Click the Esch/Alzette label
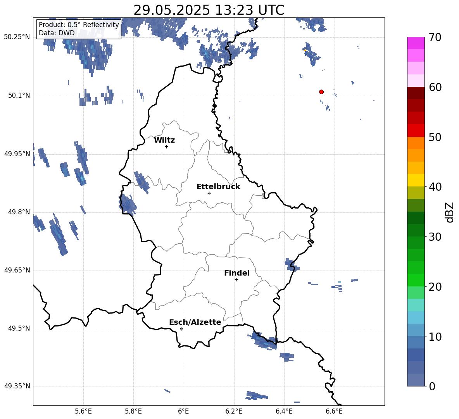Image resolution: width=459 pixels, height=419 pixels. pos(195,322)
